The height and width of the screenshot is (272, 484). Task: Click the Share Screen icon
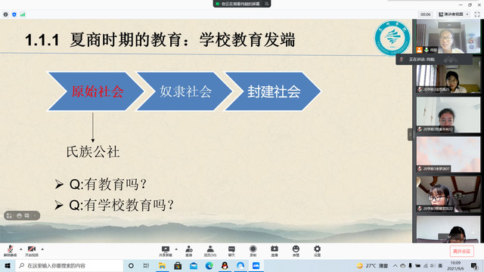(166, 251)
